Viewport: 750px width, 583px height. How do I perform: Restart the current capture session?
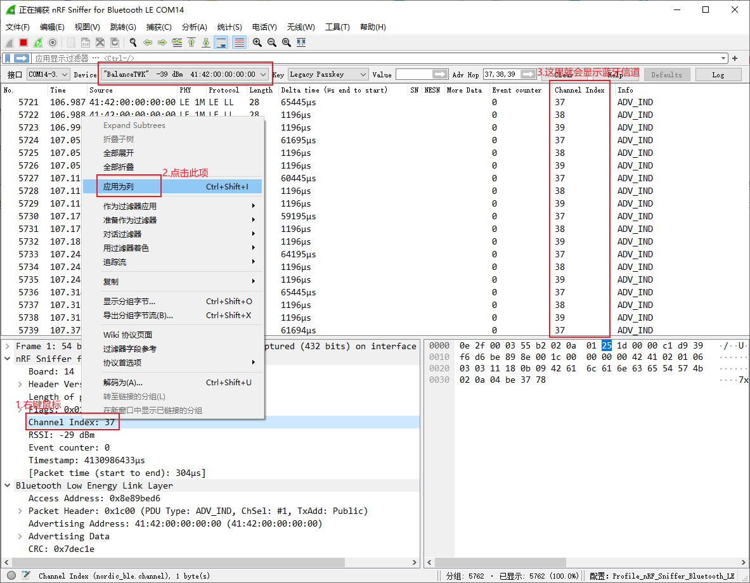(37, 42)
